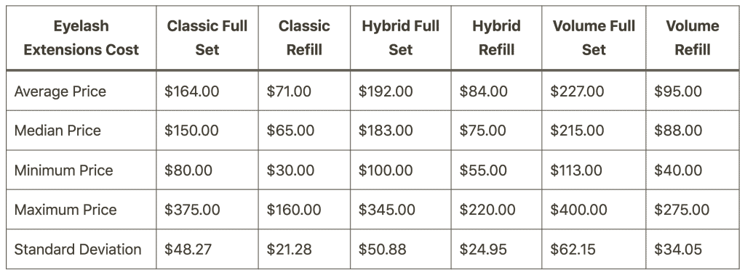Click the Hybrid Refill column header
The image size is (745, 275).
pos(496,38)
